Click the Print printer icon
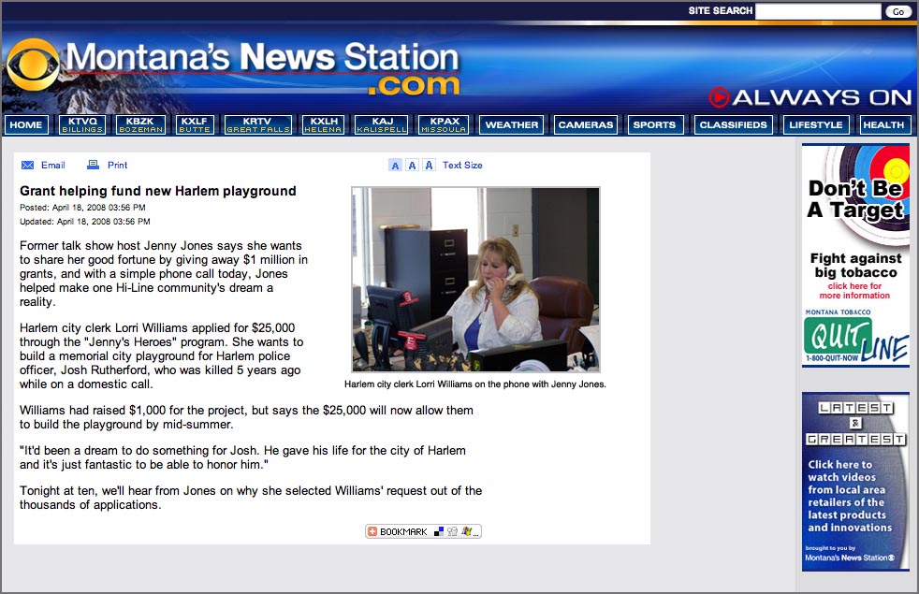The height and width of the screenshot is (594, 919). click(x=93, y=165)
